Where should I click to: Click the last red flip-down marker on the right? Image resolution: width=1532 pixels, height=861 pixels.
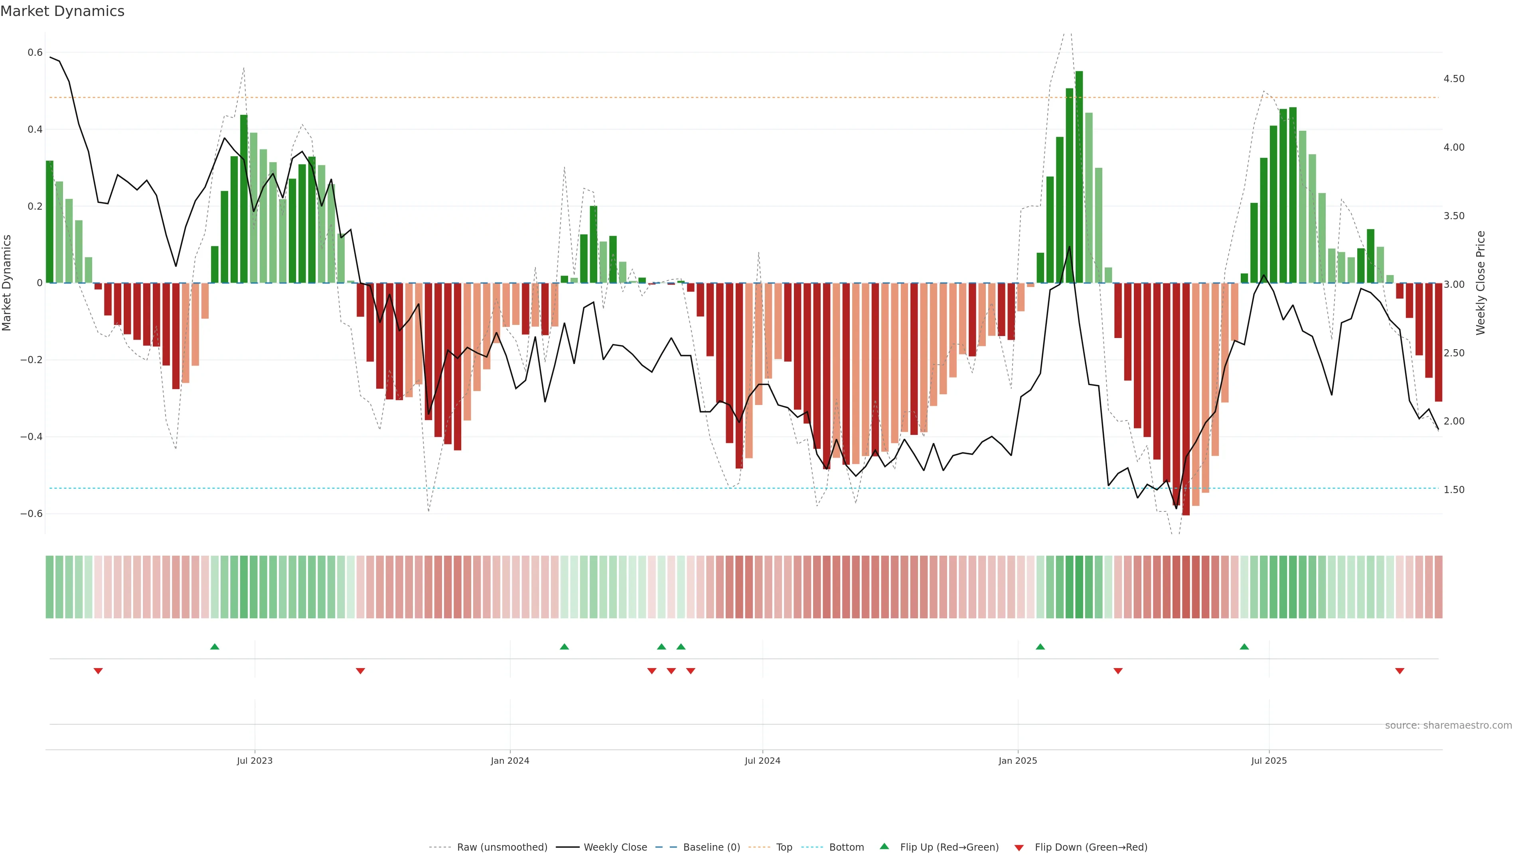[x=1400, y=671]
